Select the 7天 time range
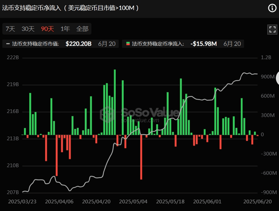The width and height of the screenshot is (279, 211). point(10,29)
